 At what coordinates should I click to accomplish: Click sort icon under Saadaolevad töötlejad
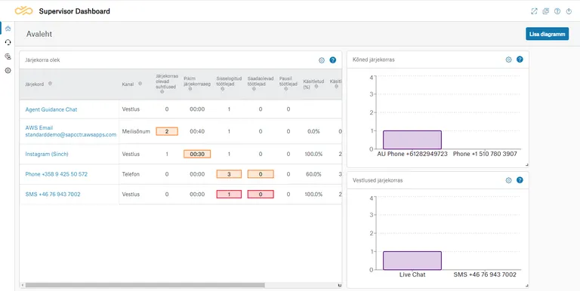click(254, 89)
